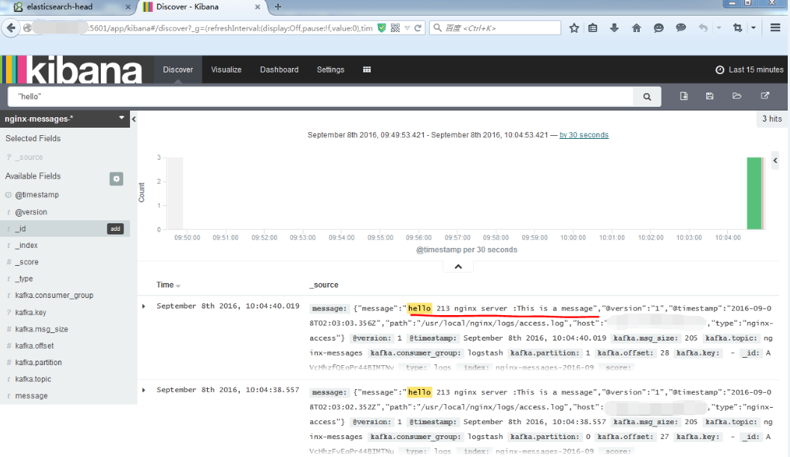Image resolution: width=790 pixels, height=457 pixels.
Task: Add the _id field with add button
Action: click(x=115, y=228)
